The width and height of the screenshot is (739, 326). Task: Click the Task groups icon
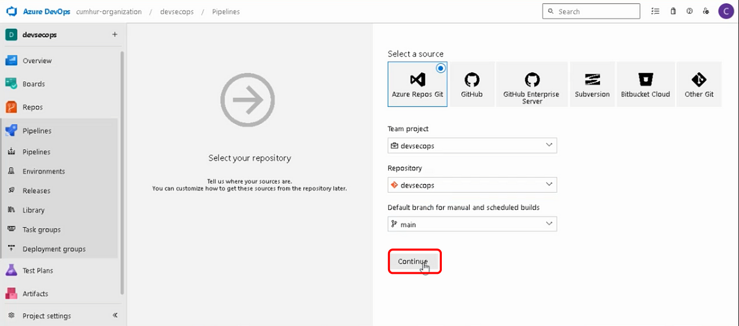(11, 230)
